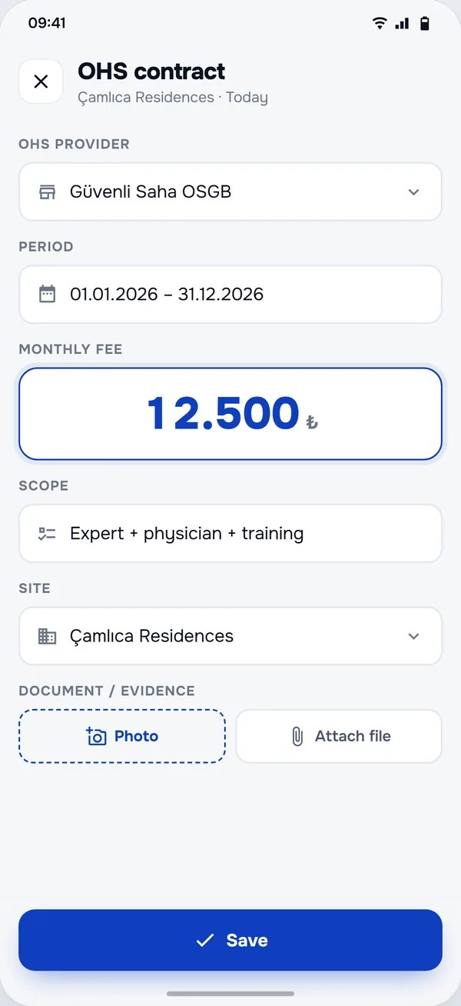Click the MONTHLY FEE label
Screen dimensions: 461x1006
(x=71, y=349)
